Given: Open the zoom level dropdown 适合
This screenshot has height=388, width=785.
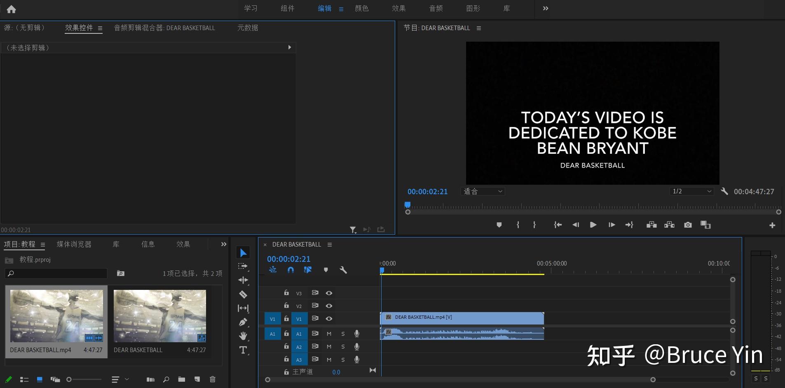Looking at the screenshot, I should coord(483,191).
